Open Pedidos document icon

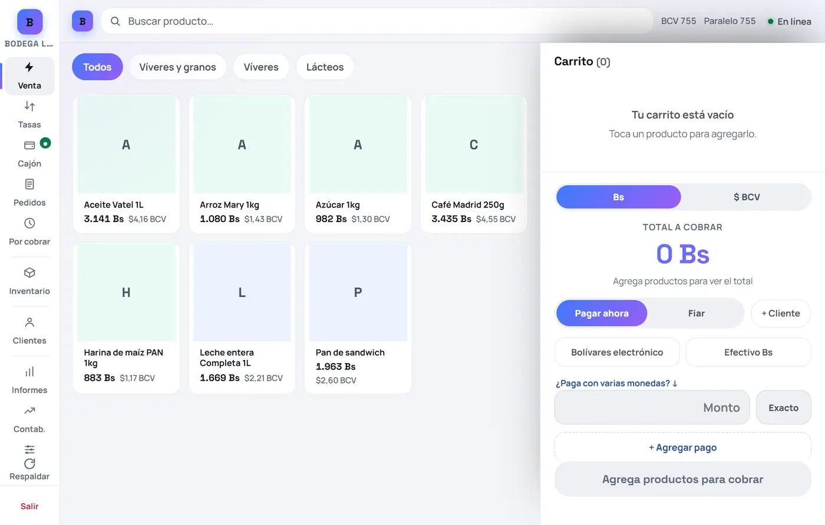pyautogui.click(x=29, y=184)
